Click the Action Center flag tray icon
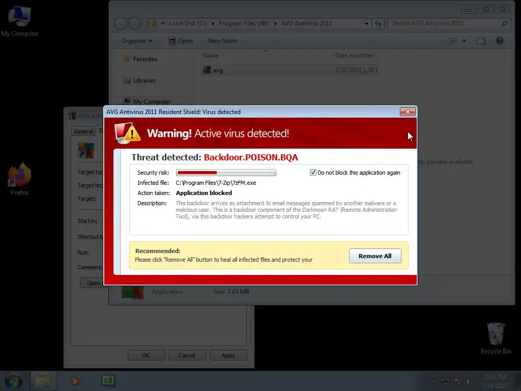Viewport: 521px width, 391px height. (457, 381)
